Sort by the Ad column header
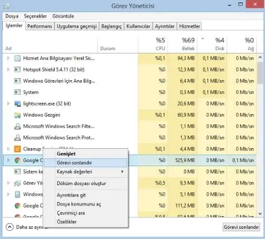The image size is (265, 239). [x=50, y=45]
